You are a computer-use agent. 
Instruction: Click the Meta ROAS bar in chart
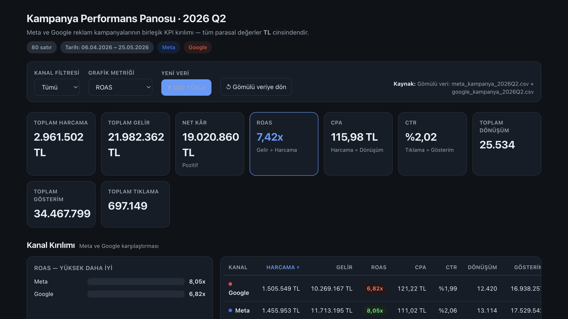(x=136, y=282)
